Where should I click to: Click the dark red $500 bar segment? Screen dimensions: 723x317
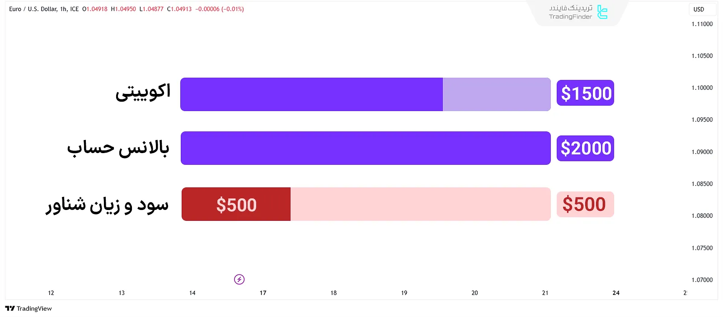236,205
